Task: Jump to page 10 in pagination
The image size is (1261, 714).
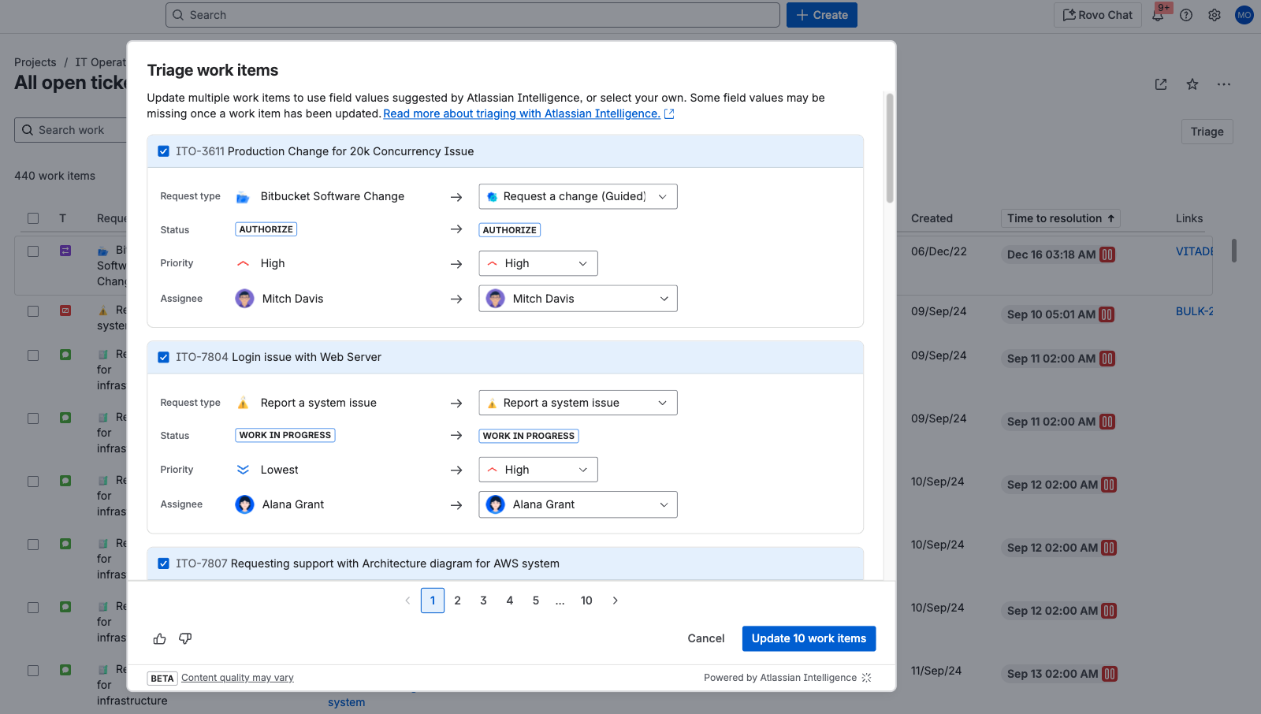Action: click(586, 601)
